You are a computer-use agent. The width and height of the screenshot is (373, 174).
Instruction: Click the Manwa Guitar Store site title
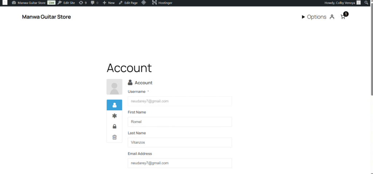(x=46, y=17)
